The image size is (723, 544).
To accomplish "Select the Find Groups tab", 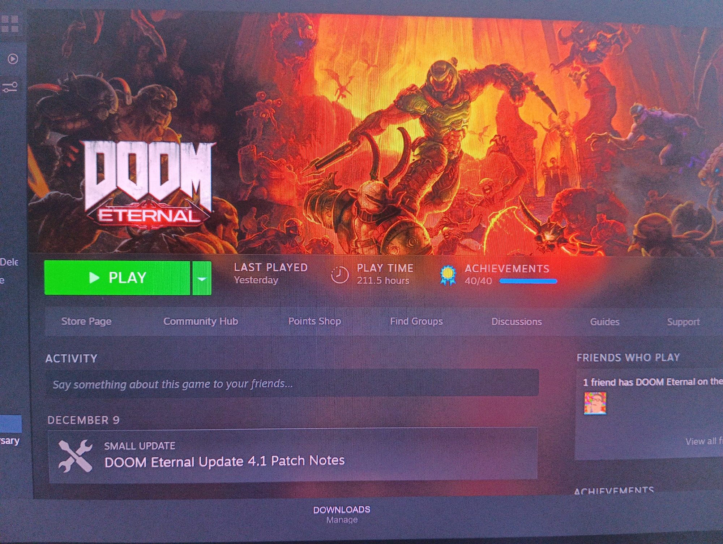I will pos(416,321).
